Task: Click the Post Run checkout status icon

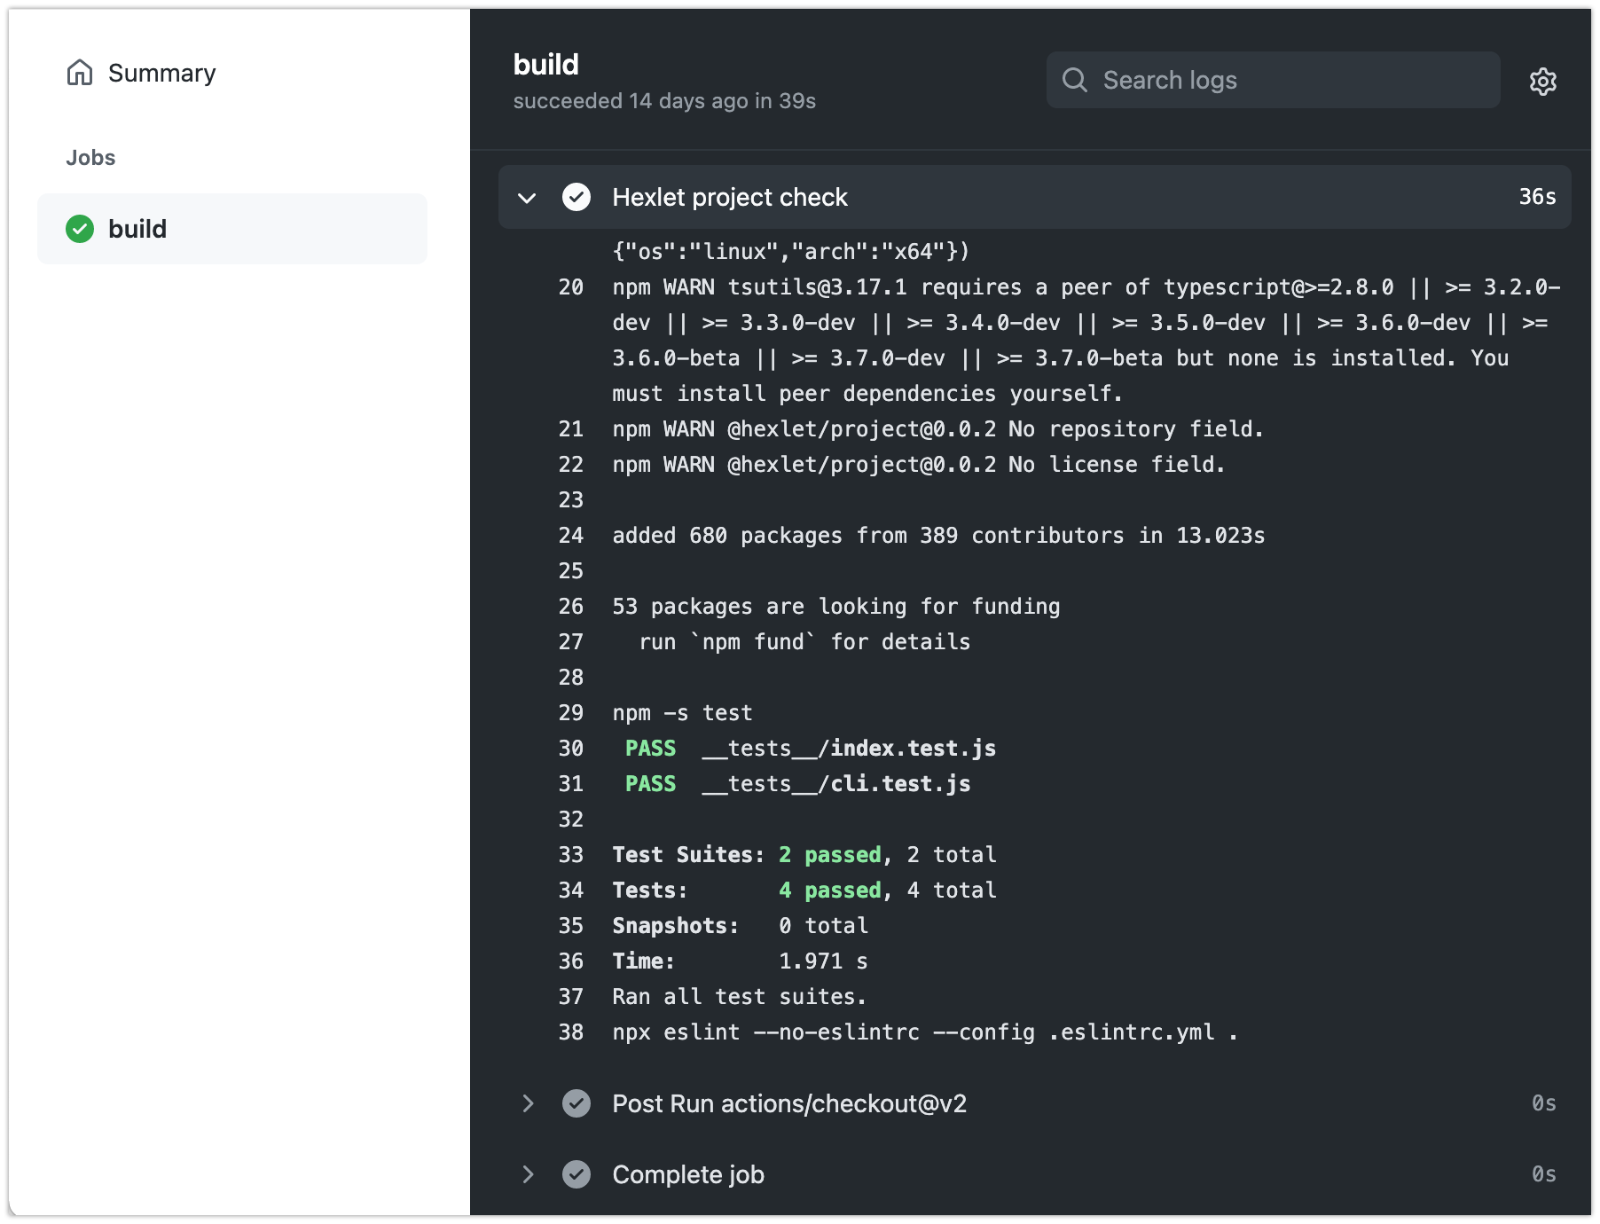Action: pos(576,1103)
